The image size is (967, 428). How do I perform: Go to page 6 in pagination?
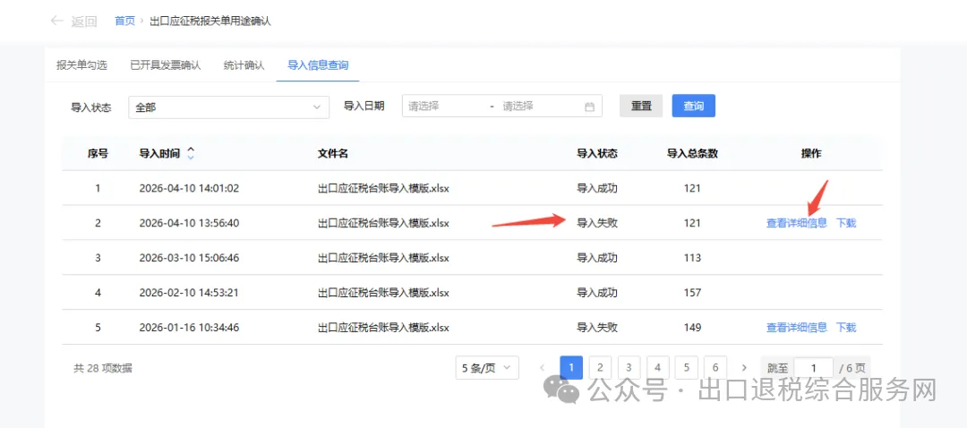[715, 368]
